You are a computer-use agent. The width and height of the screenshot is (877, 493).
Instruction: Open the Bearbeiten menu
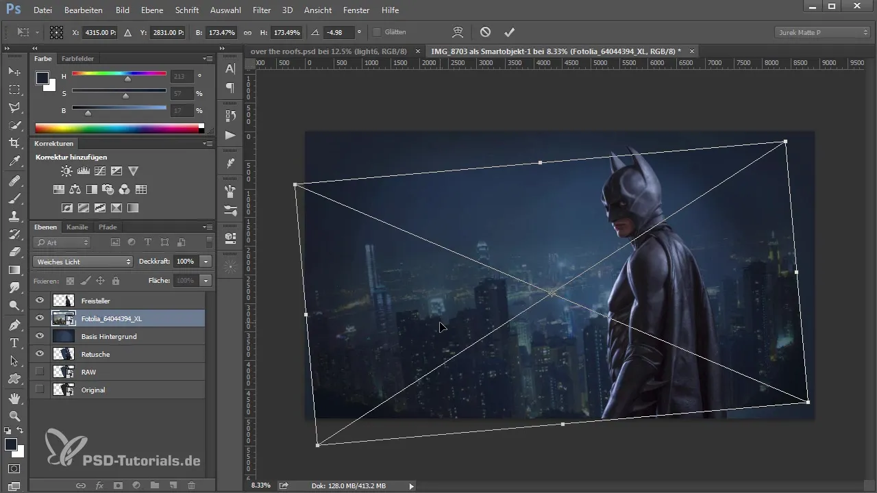(x=83, y=10)
